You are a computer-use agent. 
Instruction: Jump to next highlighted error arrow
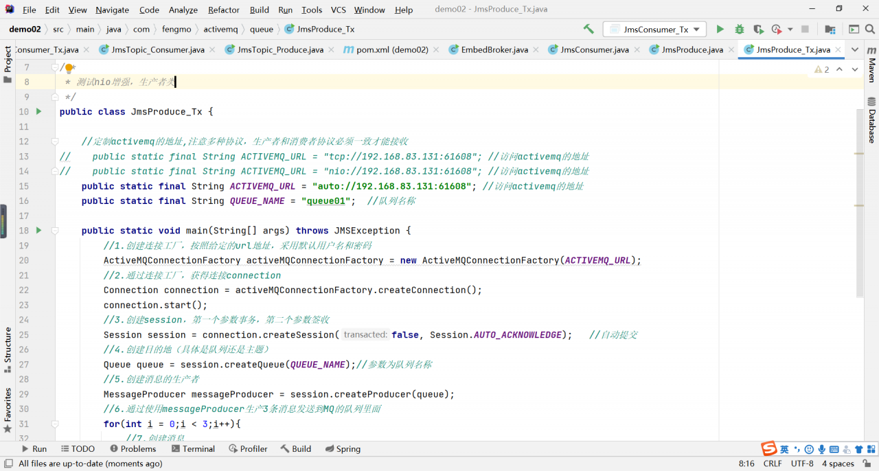pyautogui.click(x=855, y=69)
